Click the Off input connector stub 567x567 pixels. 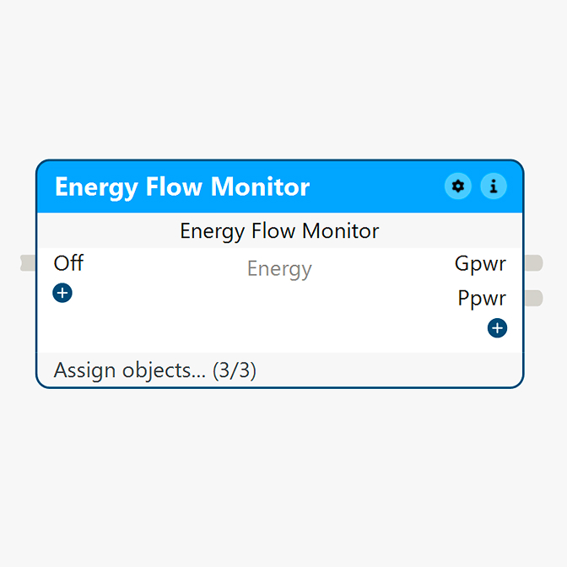click(28, 263)
